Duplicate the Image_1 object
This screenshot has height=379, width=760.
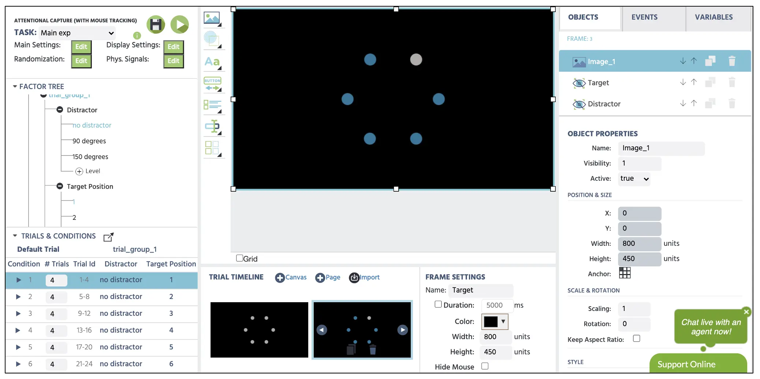(x=710, y=61)
